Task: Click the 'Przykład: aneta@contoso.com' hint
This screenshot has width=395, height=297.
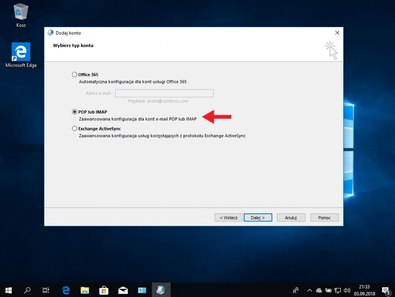Action: click(x=158, y=101)
